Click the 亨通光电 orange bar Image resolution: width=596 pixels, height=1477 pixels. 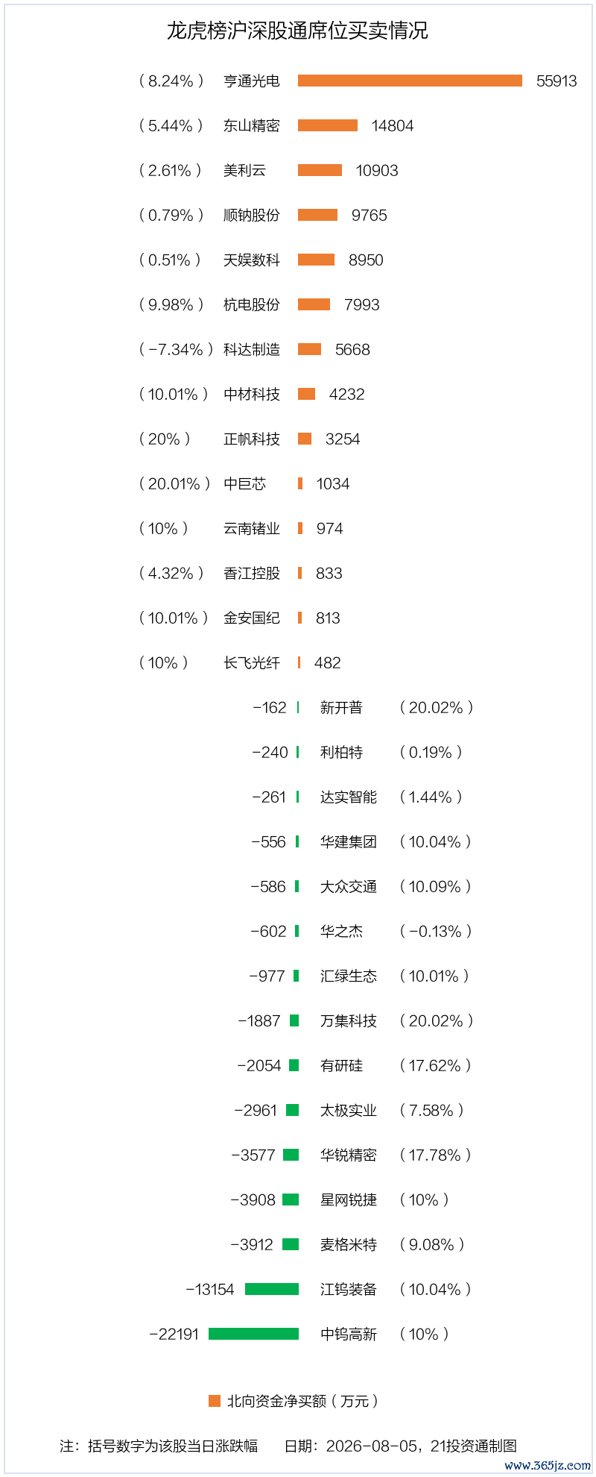coord(410,81)
